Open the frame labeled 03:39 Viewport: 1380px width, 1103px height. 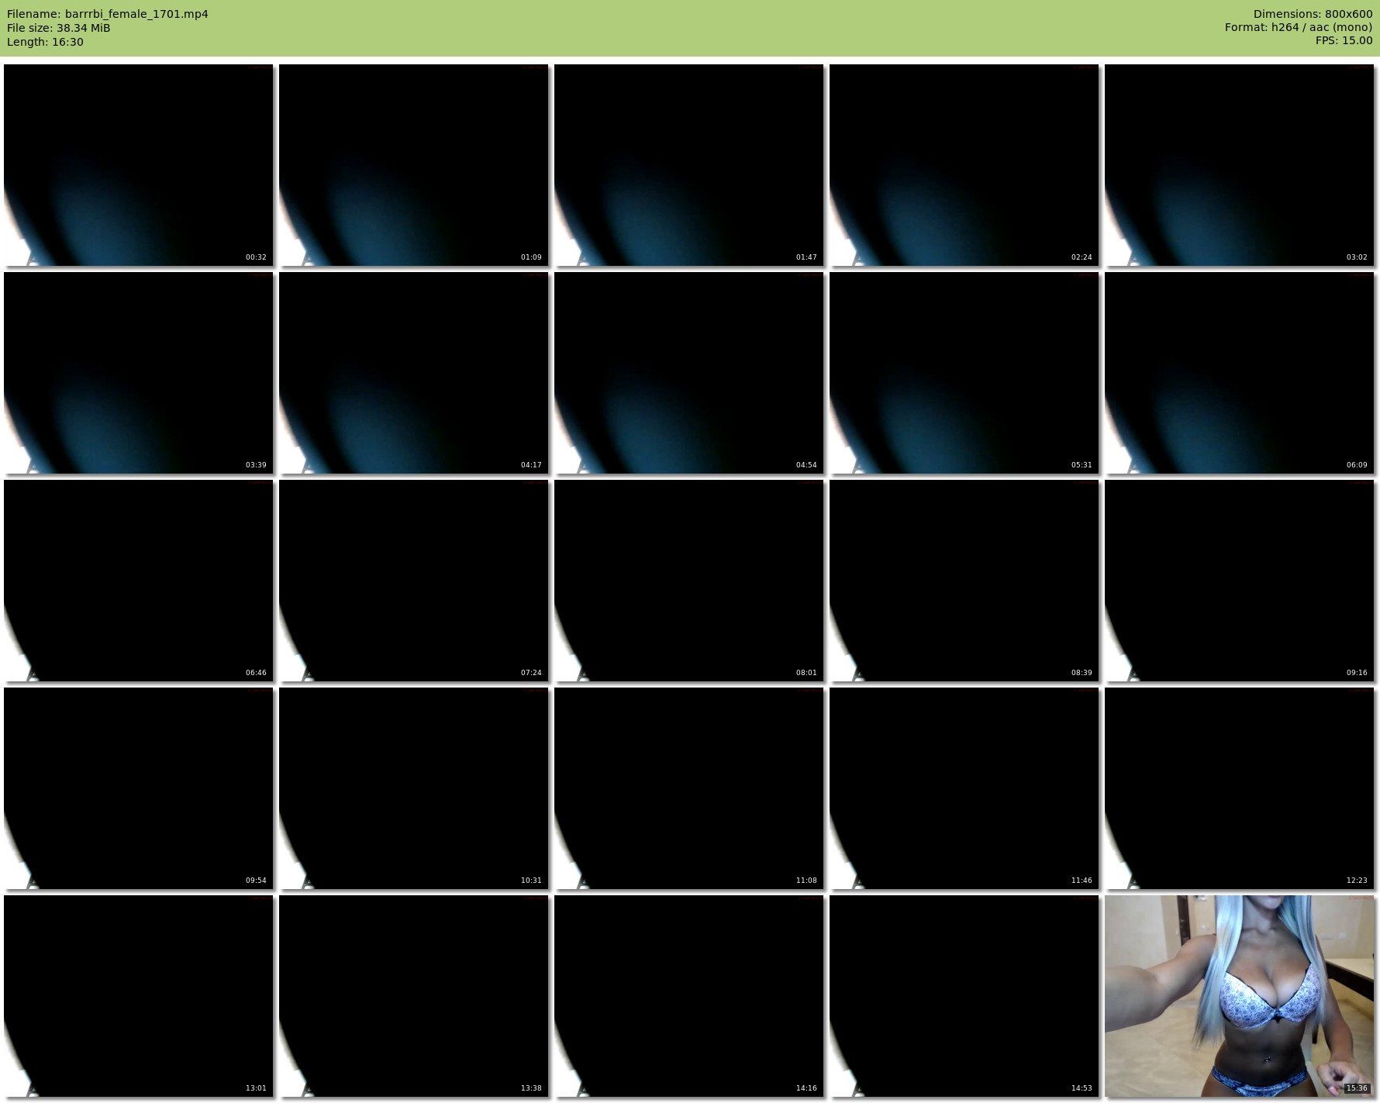138,373
